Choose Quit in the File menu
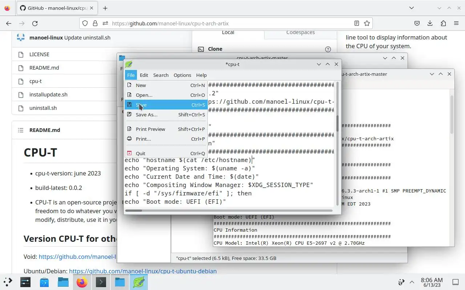This screenshot has height=290, width=465. tap(166, 153)
